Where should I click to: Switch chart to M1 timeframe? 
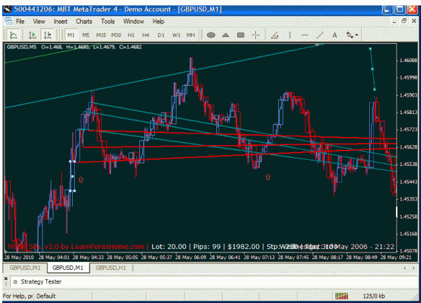coord(71,35)
